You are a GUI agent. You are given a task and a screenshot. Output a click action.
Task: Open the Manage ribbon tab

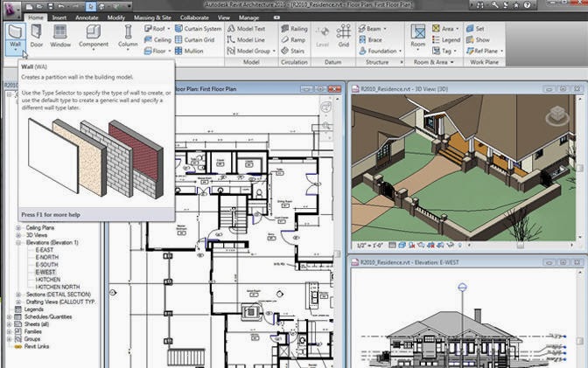248,17
